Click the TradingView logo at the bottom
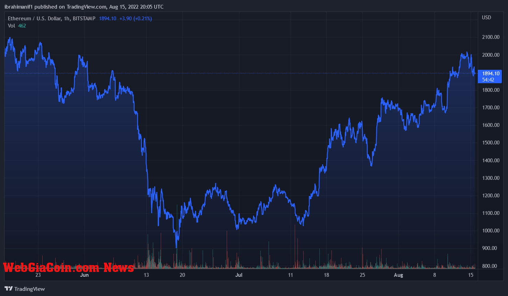 pos(25,289)
